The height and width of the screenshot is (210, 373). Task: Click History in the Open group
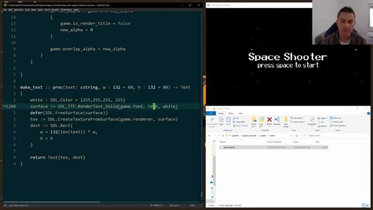click(322, 126)
